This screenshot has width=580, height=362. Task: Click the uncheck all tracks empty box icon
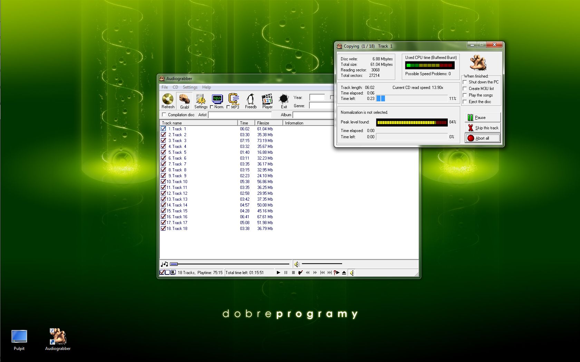[x=167, y=272]
